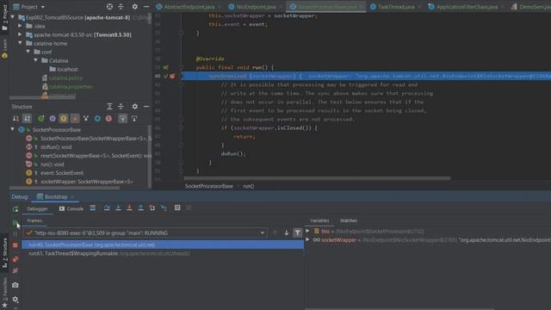
Task: Click Show Execution Point icon in debug toolbar
Action: click(x=93, y=208)
